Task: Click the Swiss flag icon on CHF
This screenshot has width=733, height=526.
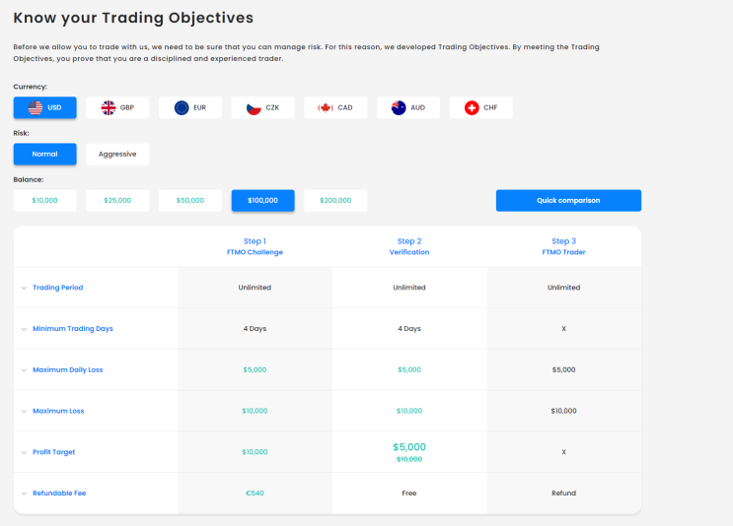Action: pos(472,107)
